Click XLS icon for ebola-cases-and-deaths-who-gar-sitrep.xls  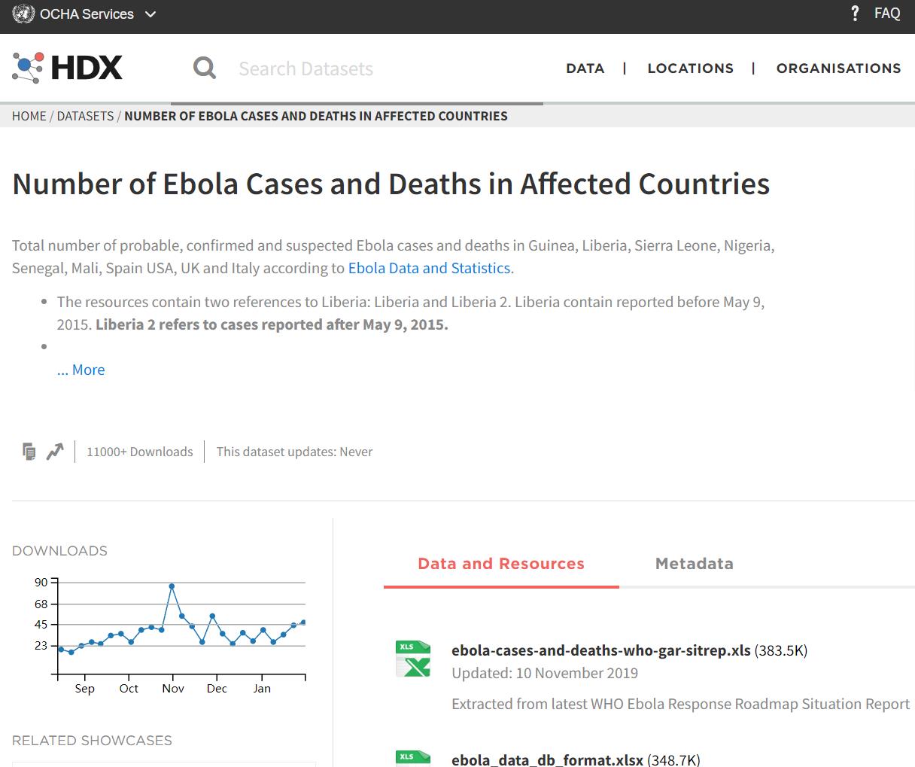click(413, 659)
